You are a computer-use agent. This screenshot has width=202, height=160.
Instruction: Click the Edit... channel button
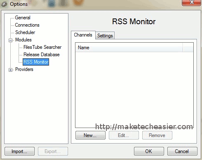click(124, 135)
